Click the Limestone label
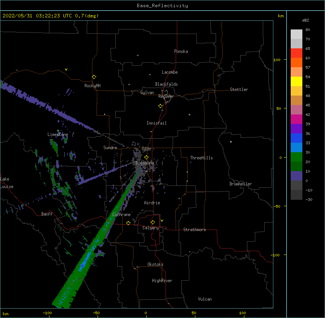Image resolution: width=325 pixels, height=318 pixels. pos(58,134)
